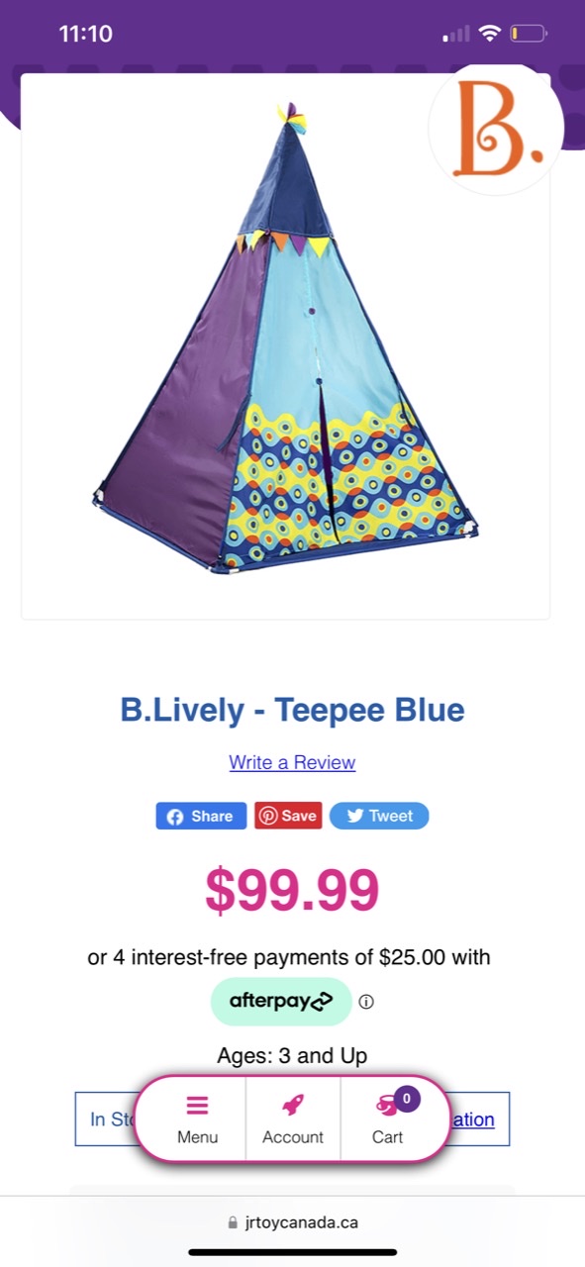
Task: Tap the jrtoycanada.ca address bar
Action: [292, 1221]
